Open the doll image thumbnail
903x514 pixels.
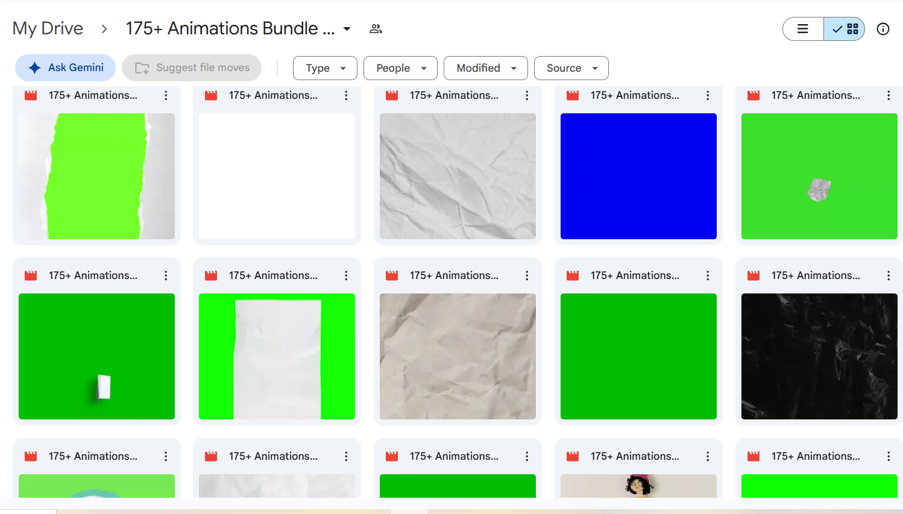click(638, 486)
